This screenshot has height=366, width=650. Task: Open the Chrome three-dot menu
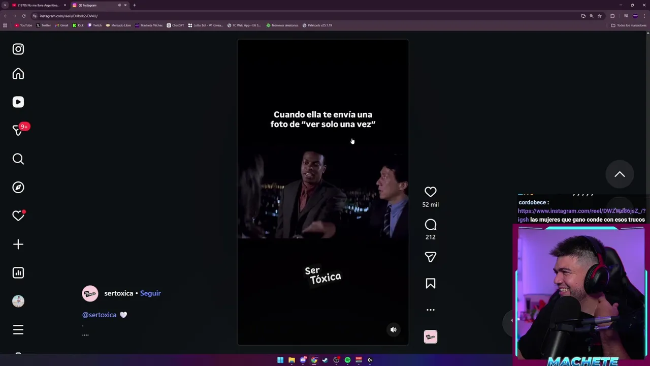[644, 16]
